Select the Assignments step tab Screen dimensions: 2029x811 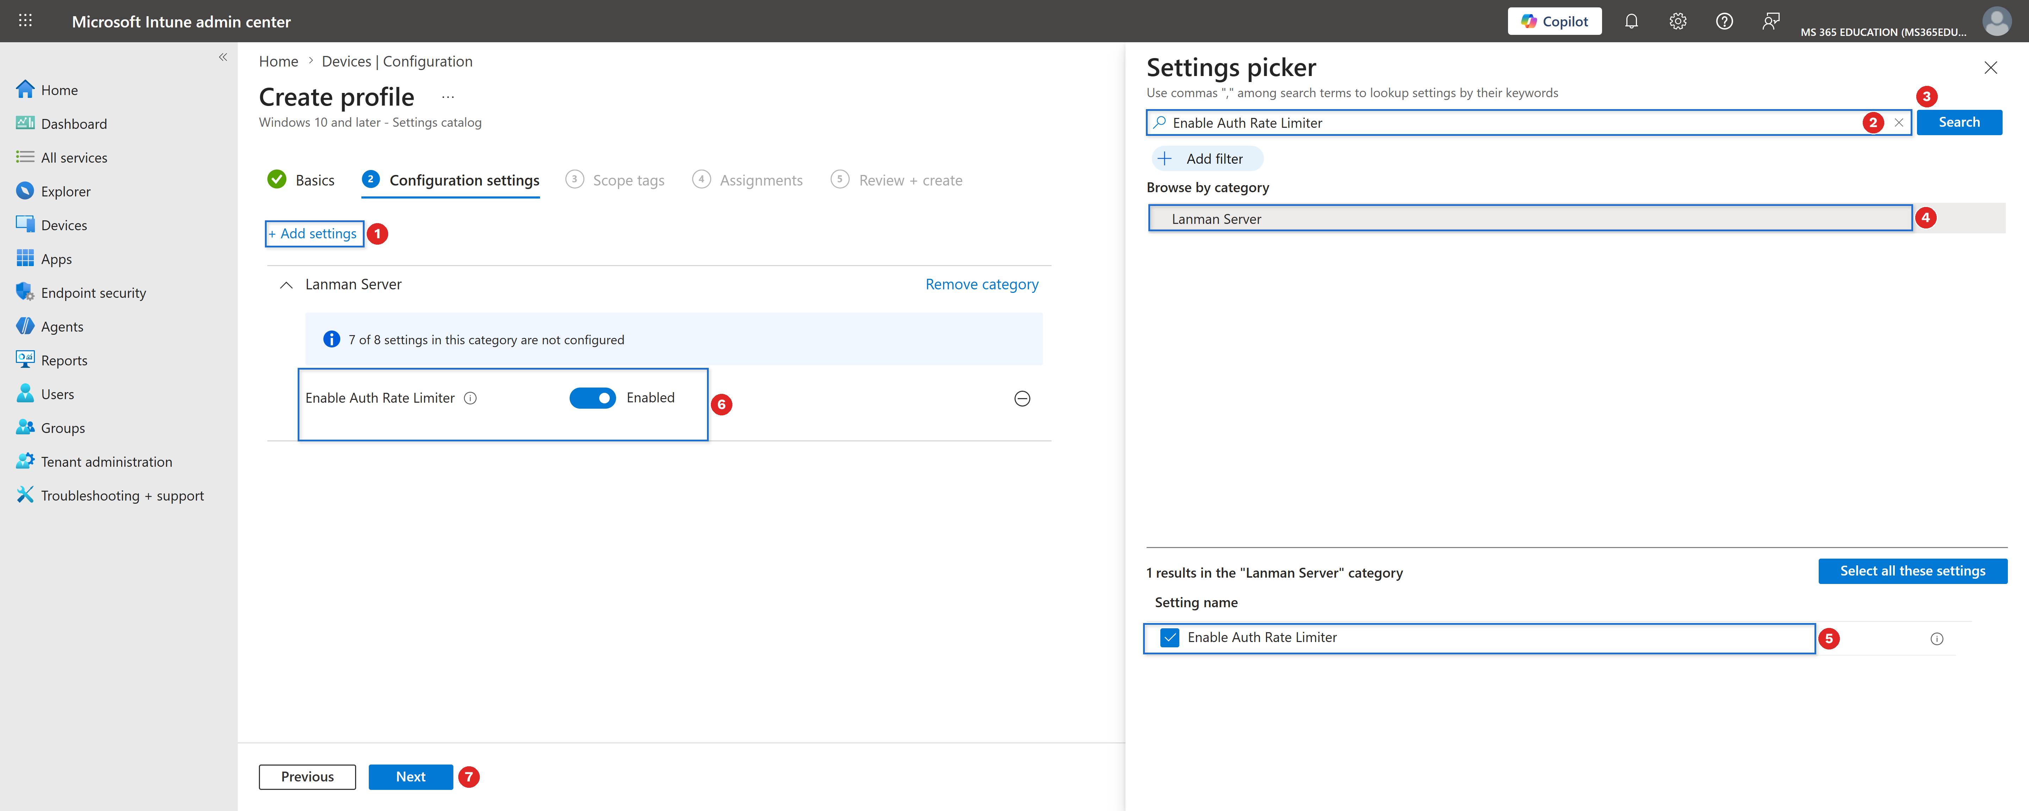[x=747, y=180]
